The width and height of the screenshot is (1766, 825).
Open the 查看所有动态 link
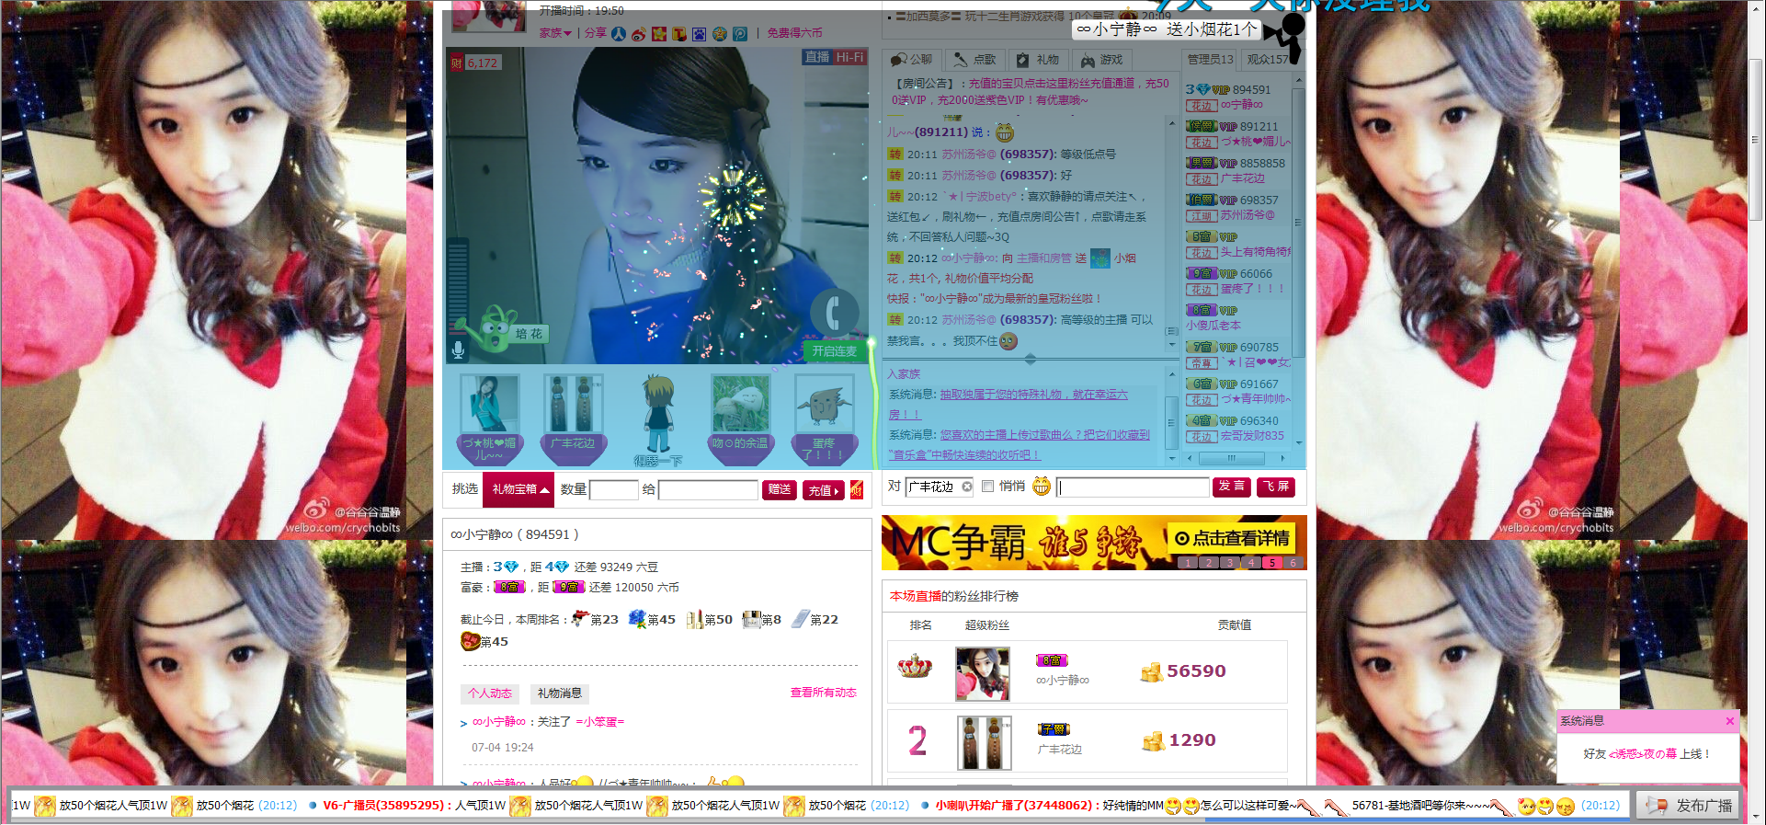click(824, 693)
